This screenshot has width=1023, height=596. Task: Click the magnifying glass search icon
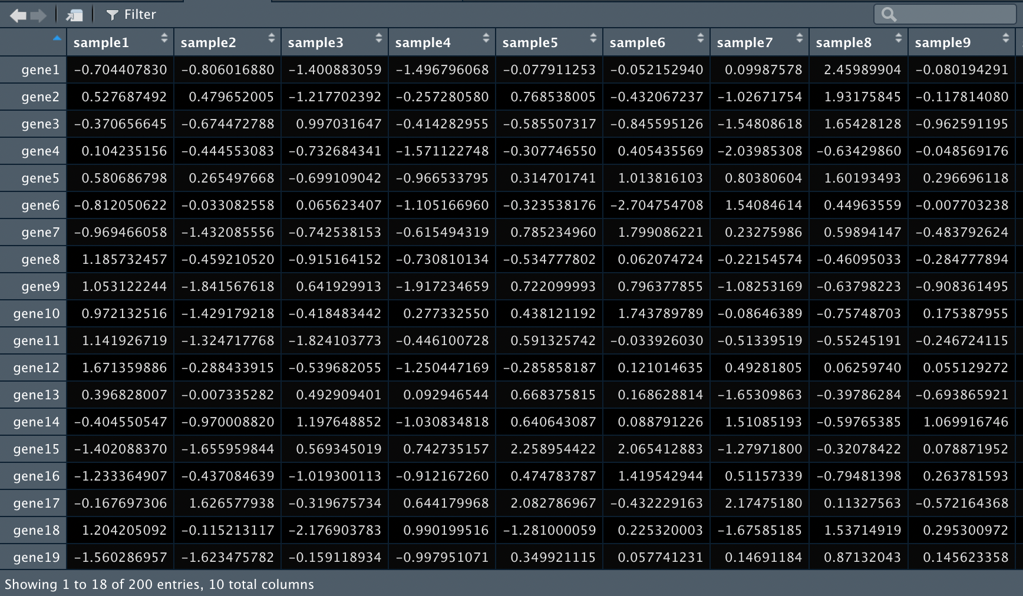coord(890,14)
